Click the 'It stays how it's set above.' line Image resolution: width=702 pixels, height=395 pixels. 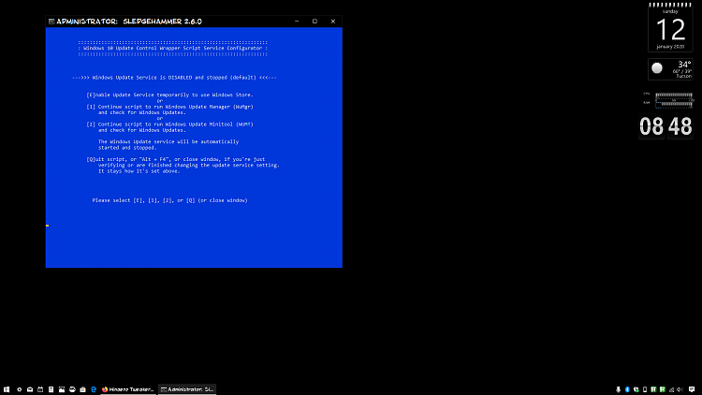tap(139, 171)
